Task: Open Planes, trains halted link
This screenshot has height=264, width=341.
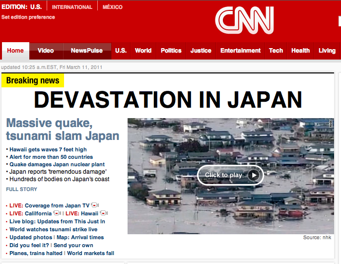Action: coord(36,254)
